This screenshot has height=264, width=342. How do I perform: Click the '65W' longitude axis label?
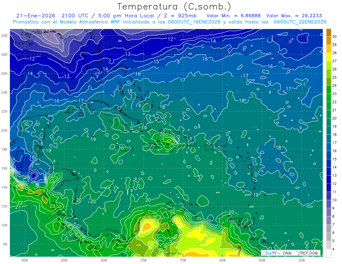(223, 260)
